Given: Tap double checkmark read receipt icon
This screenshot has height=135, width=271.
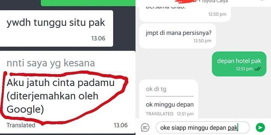Looking at the screenshot, I should click(258, 69).
